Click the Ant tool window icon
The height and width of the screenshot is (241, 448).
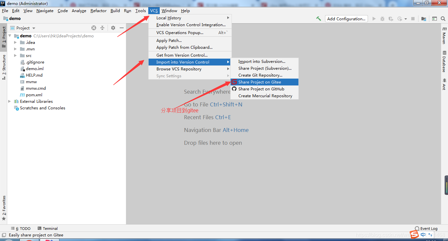(x=444, y=80)
